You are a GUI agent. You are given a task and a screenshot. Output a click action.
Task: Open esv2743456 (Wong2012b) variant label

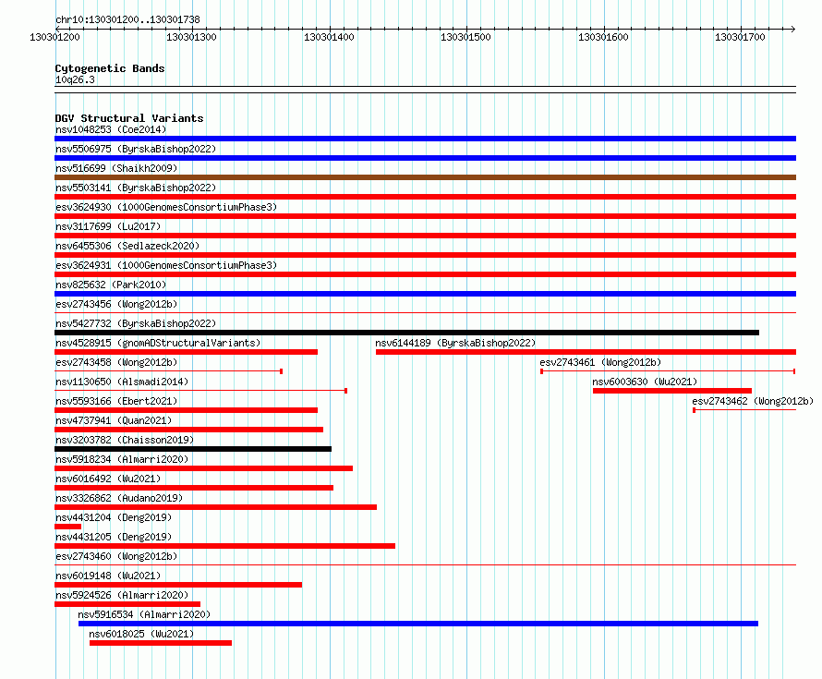tap(116, 304)
